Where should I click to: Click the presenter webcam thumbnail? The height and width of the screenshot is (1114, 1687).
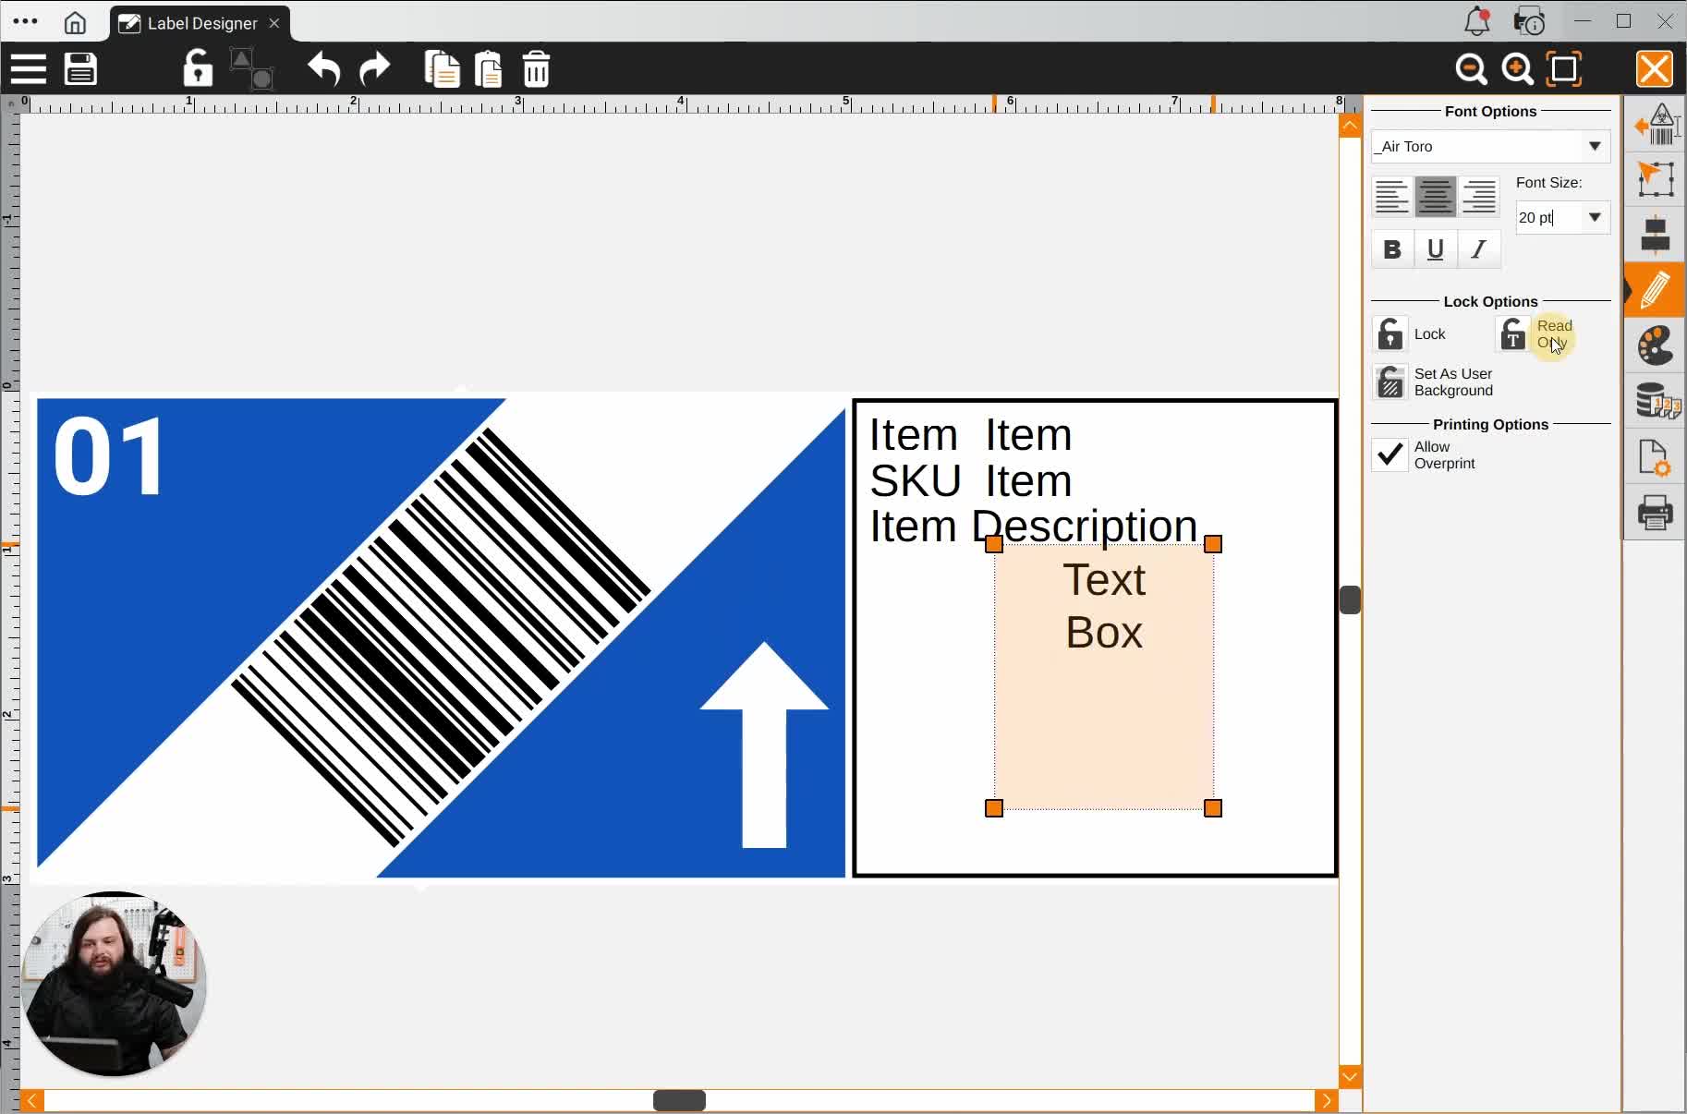tap(114, 984)
